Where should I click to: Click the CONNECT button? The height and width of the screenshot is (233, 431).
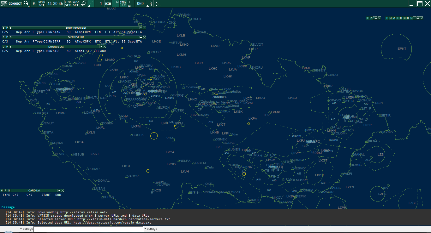pos(15,3)
